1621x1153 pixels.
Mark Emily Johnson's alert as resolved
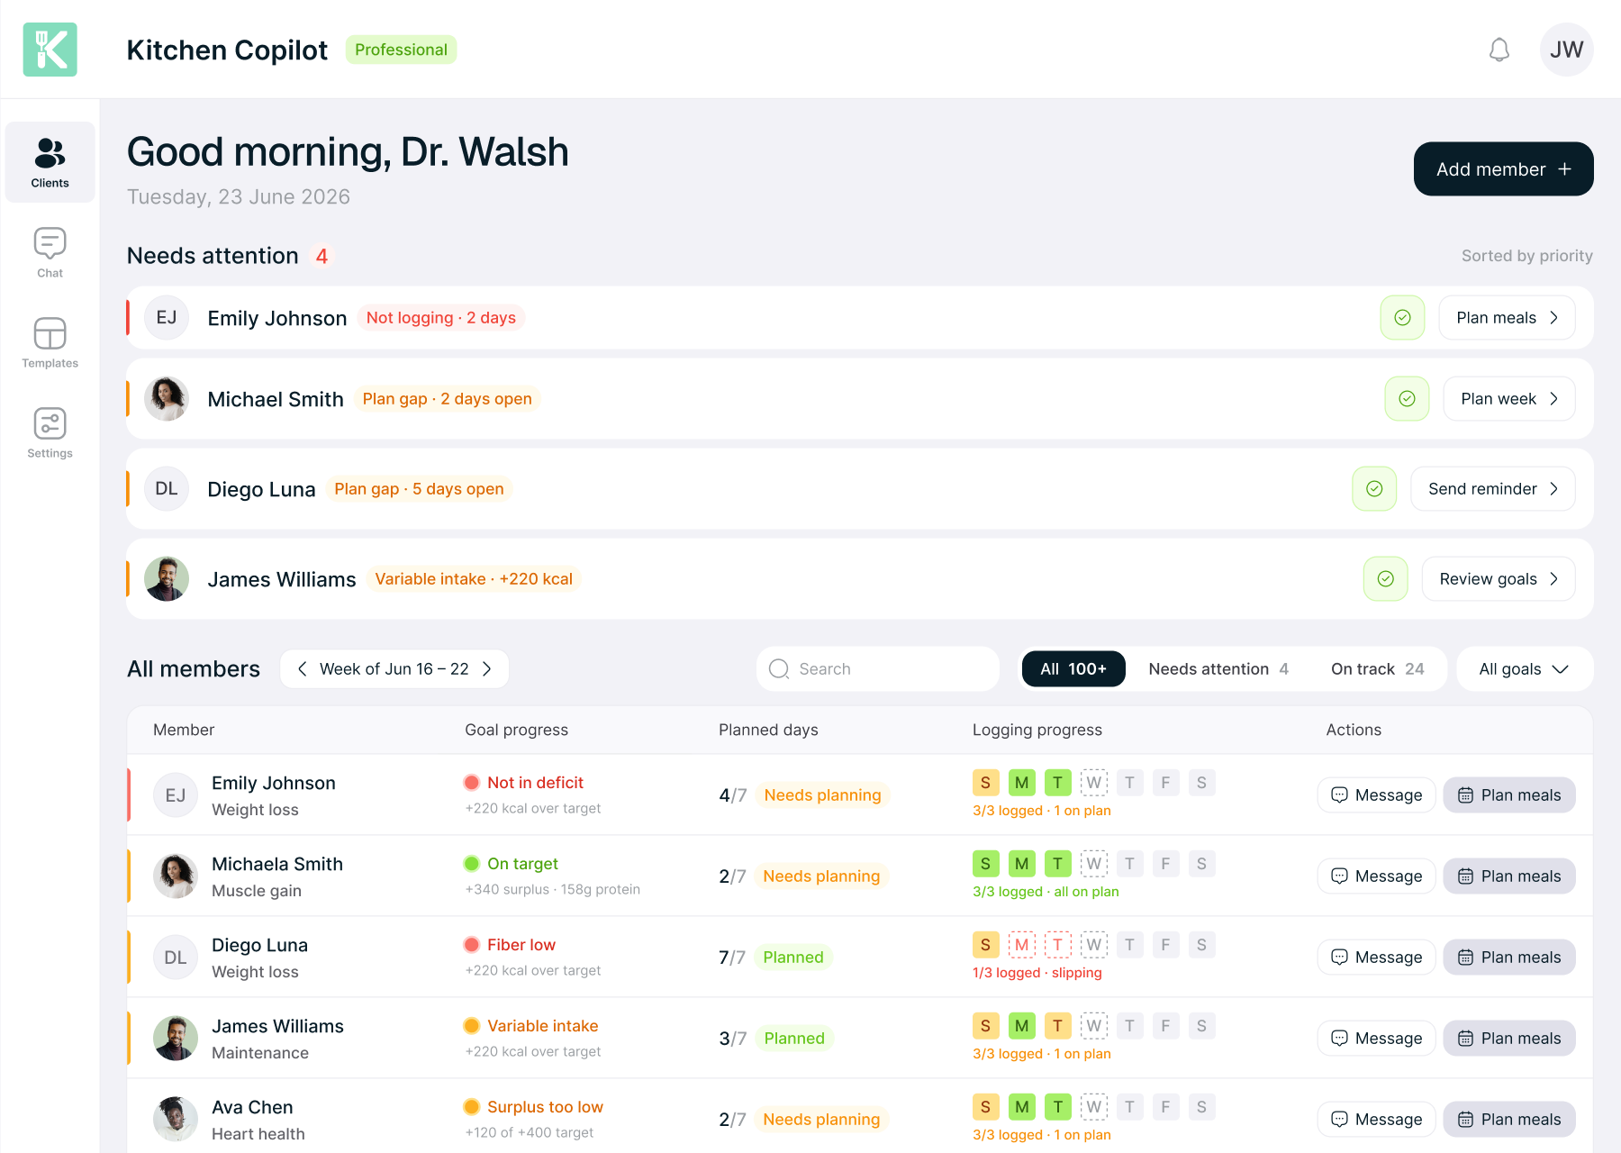click(1403, 318)
